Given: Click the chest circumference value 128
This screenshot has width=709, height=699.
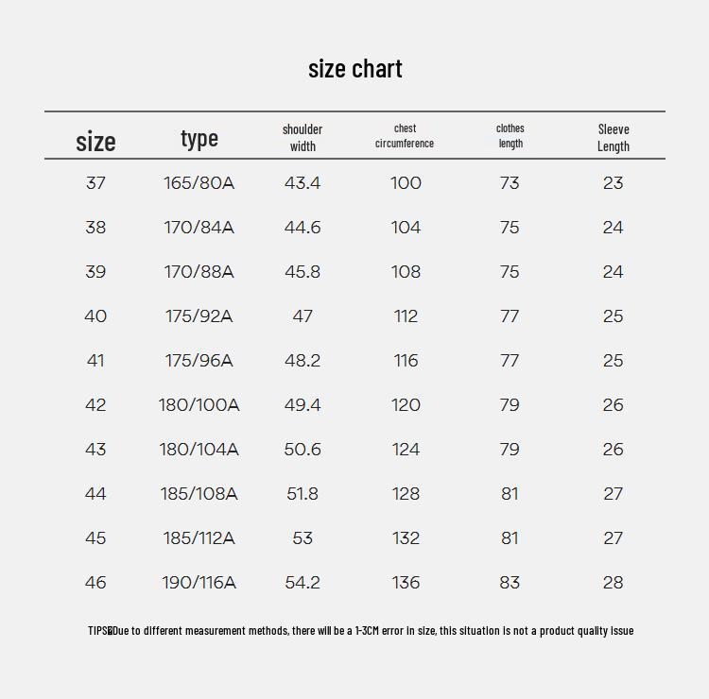Looking at the screenshot, I should (406, 493).
